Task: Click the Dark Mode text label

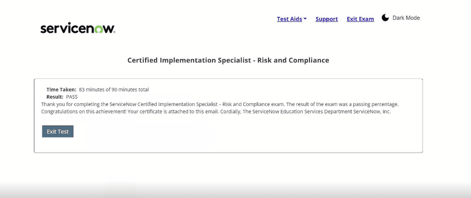Action: tap(406, 18)
